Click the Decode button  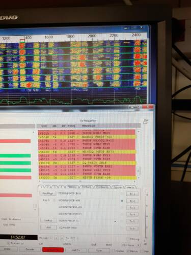point(30,249)
